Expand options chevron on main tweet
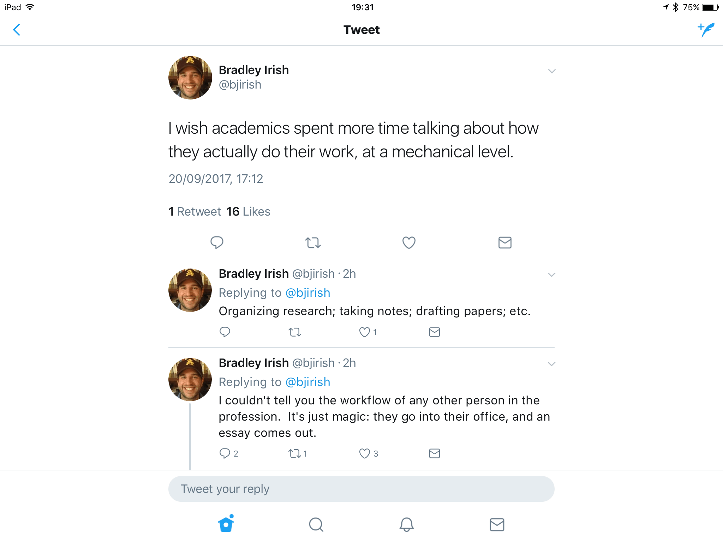The height and width of the screenshot is (542, 723). [x=552, y=71]
